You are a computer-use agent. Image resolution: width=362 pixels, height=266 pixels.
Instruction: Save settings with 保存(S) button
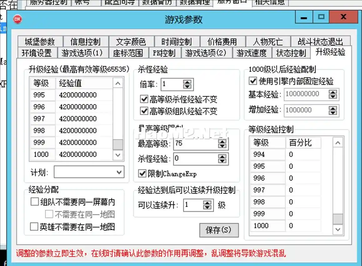(219, 230)
